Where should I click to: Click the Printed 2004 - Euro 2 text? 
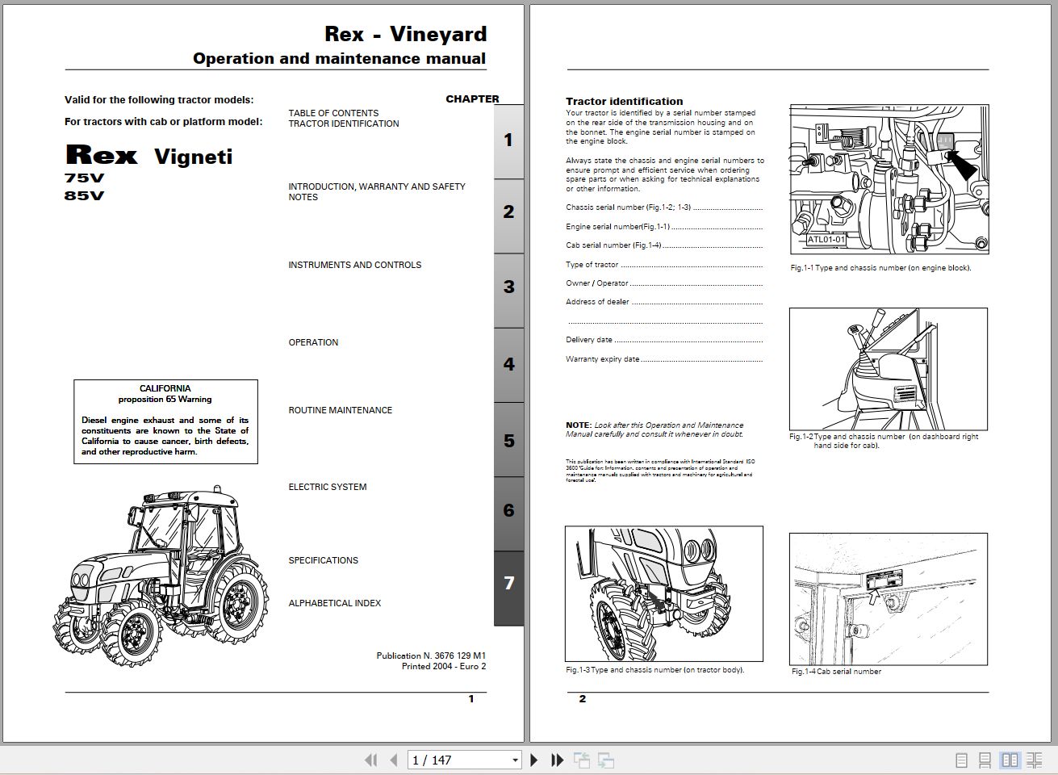[x=444, y=666]
